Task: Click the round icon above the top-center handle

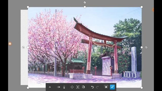Action: [85, 2]
